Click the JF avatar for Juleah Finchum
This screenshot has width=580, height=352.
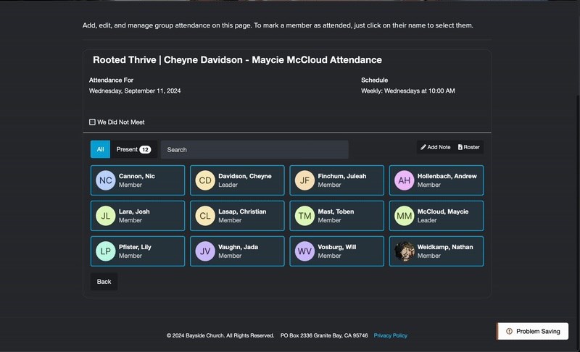click(x=304, y=180)
